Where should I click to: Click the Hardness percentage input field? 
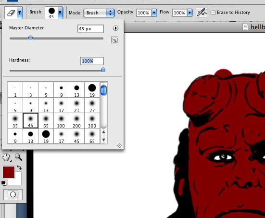pyautogui.click(x=92, y=61)
